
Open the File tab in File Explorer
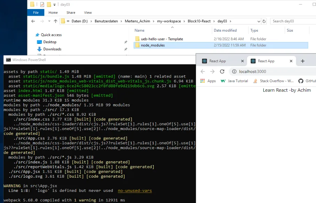[35, 13]
